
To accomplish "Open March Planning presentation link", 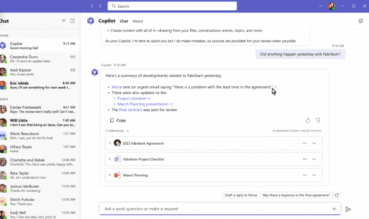I will pos(143,104).
